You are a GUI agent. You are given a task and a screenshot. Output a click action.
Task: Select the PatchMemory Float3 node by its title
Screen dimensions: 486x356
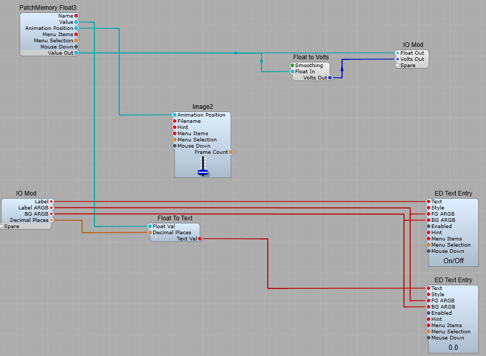click(48, 8)
